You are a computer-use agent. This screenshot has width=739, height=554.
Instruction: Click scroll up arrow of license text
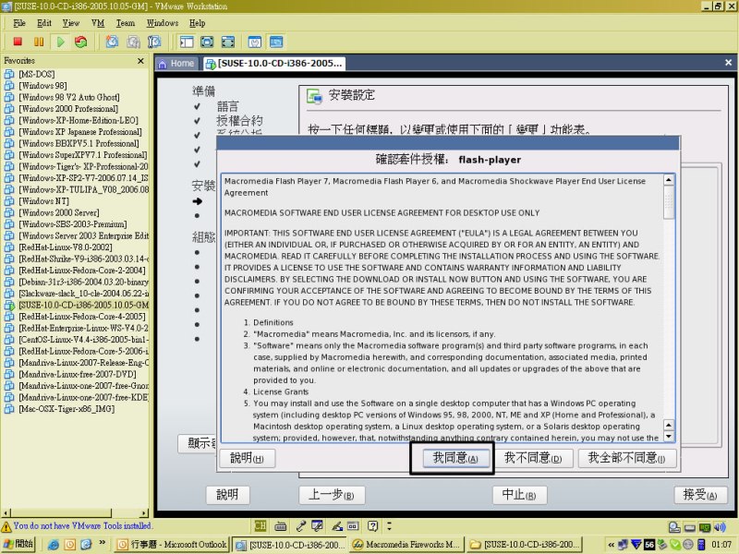pos(669,180)
